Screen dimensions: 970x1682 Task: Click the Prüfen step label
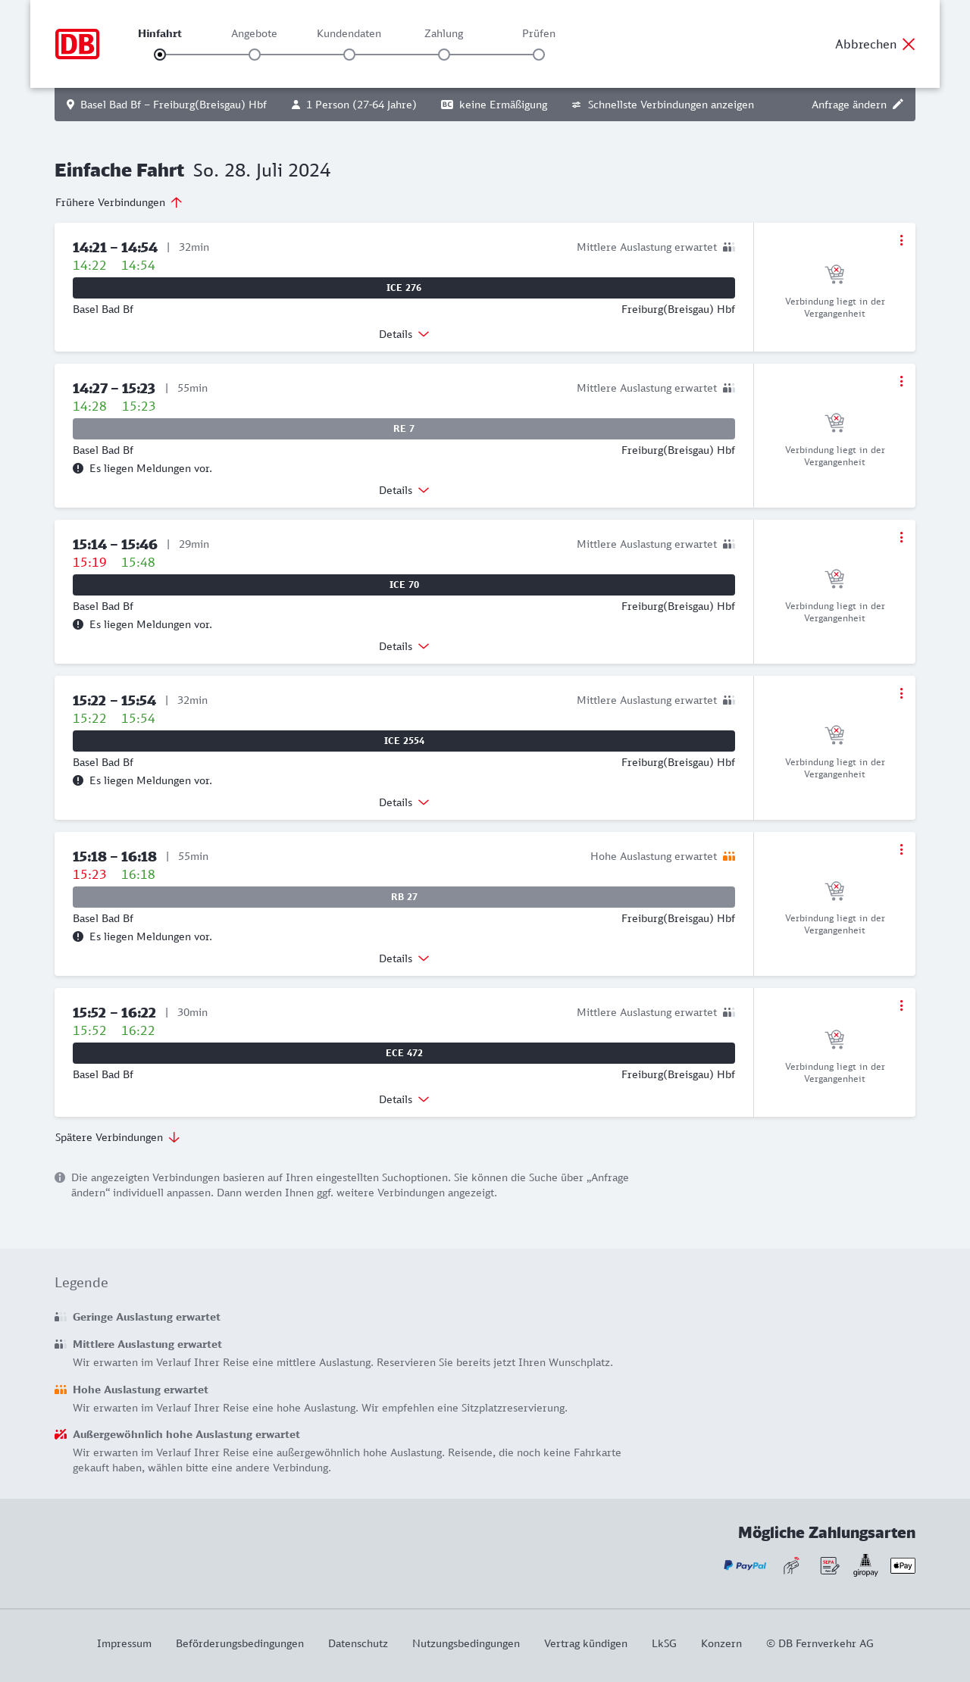(539, 33)
